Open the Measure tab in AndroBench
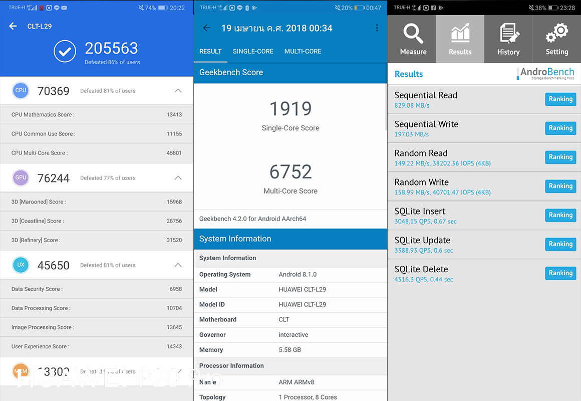 click(x=412, y=39)
